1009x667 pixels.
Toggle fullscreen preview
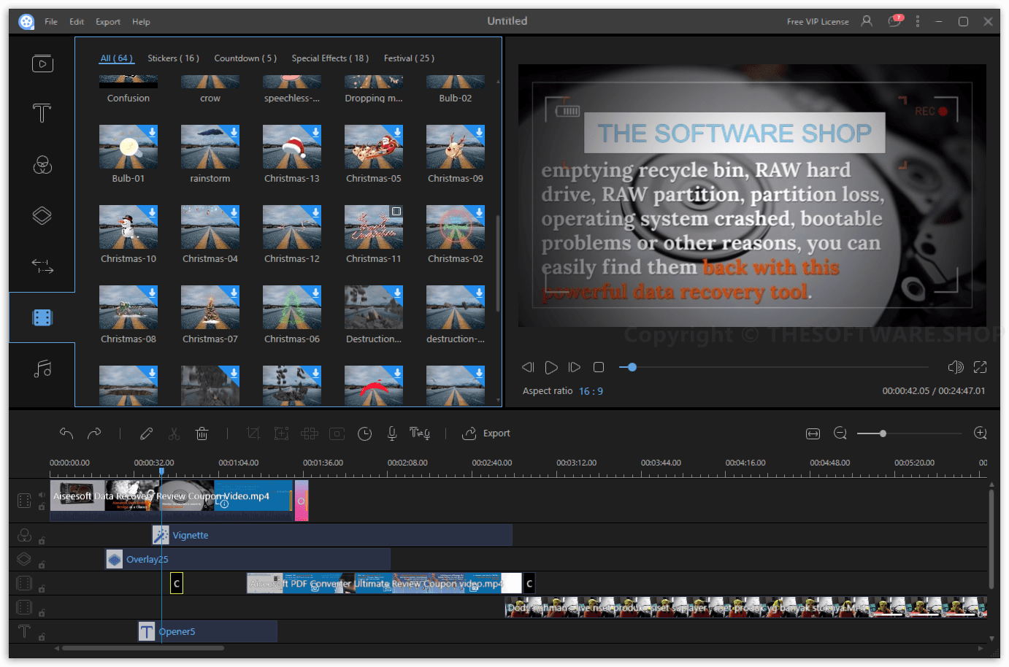[x=981, y=367]
